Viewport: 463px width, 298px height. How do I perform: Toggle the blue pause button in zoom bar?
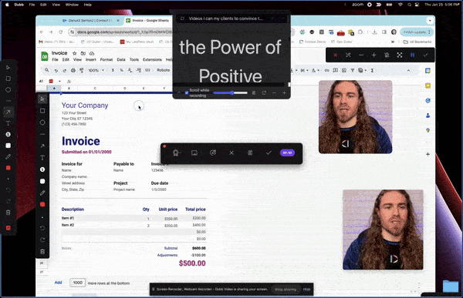pyautogui.click(x=413, y=55)
